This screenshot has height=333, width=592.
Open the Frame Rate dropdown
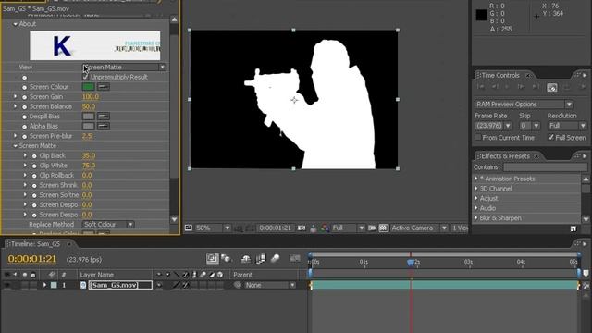click(x=493, y=126)
